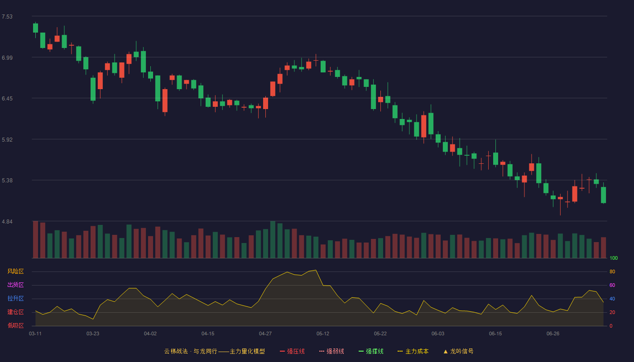Click the first candlestick at 03-11

pos(35,28)
